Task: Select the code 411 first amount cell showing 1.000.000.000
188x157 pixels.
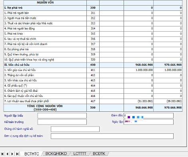Action: pos(138,70)
